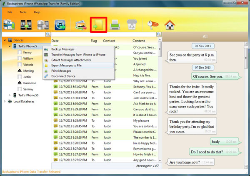Click chat preview scrollbar up arrow
This screenshot has width=250, height=176.
coord(246,44)
